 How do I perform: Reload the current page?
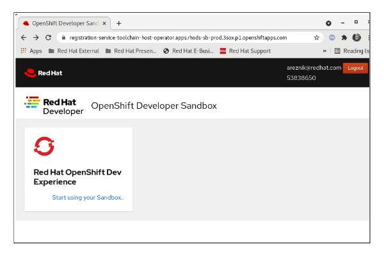coord(49,38)
